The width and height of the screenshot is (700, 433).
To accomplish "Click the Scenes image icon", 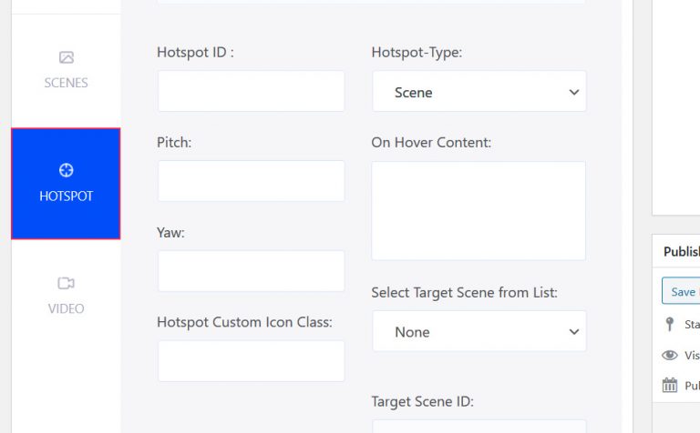I will pyautogui.click(x=66, y=57).
